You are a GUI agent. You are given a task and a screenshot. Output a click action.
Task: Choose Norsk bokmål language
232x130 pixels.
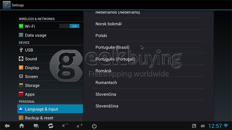click(149, 24)
